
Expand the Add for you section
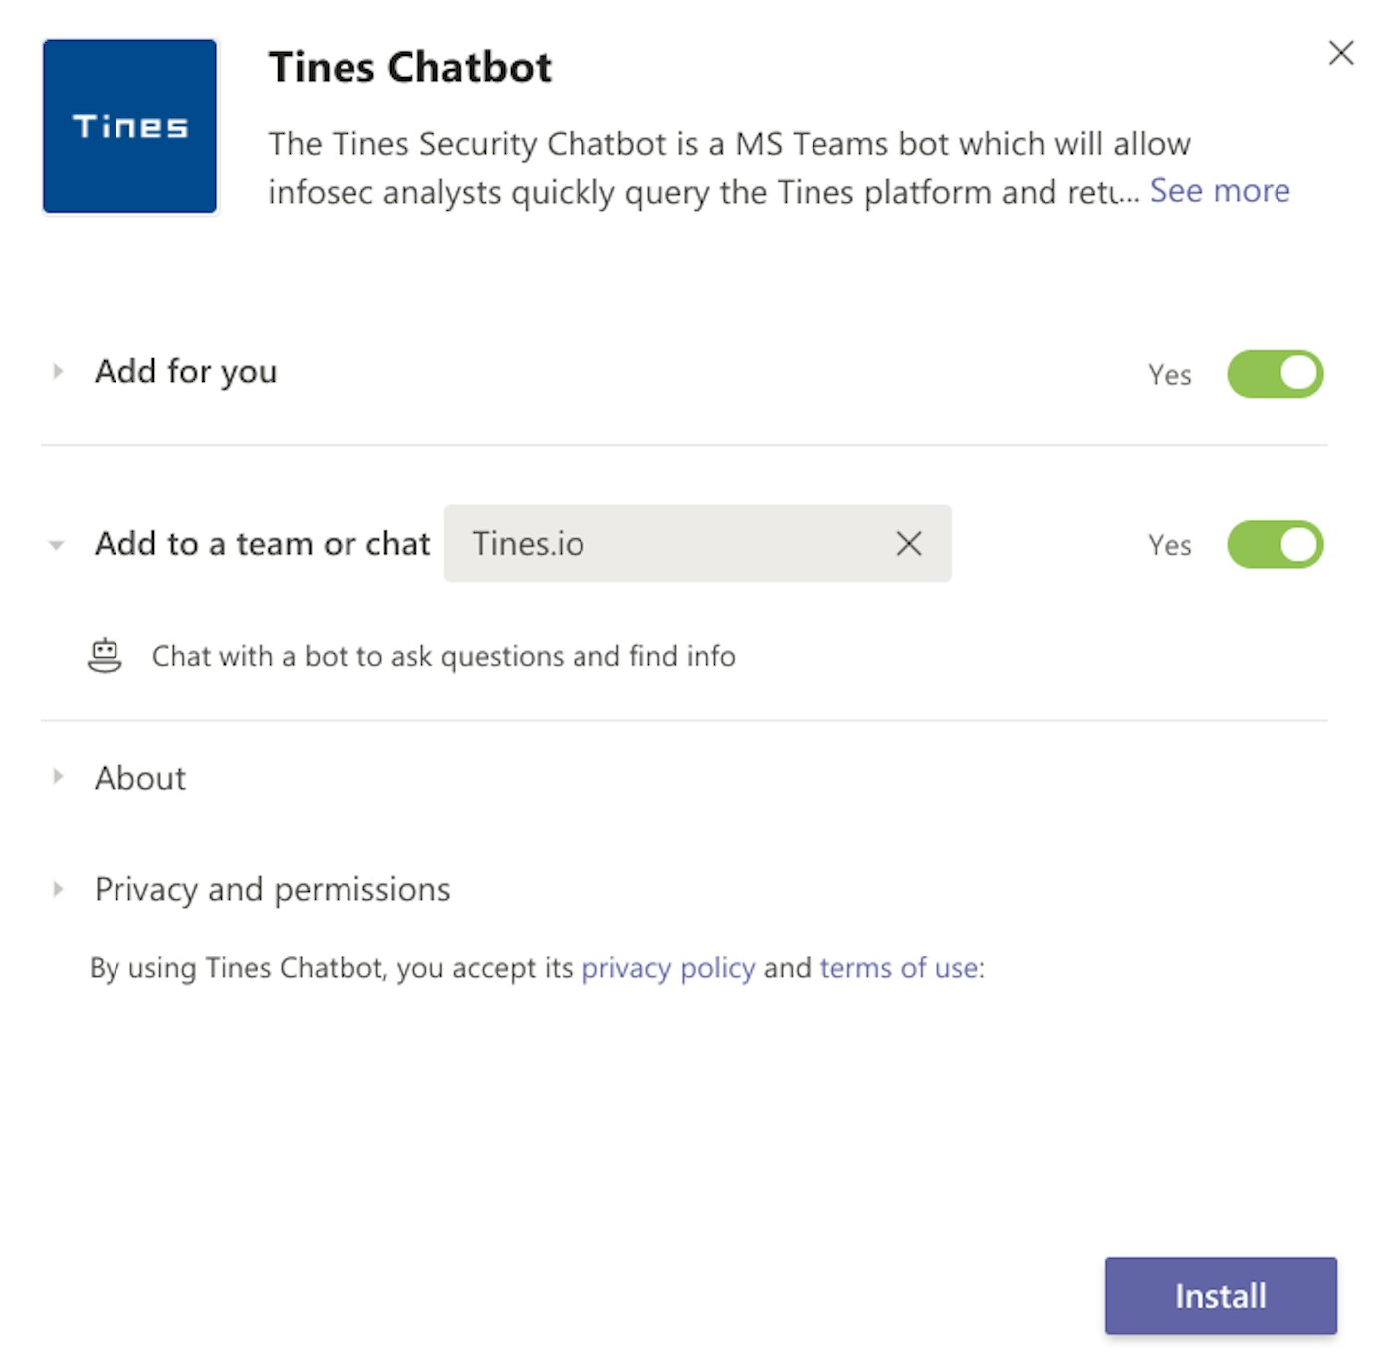(58, 372)
